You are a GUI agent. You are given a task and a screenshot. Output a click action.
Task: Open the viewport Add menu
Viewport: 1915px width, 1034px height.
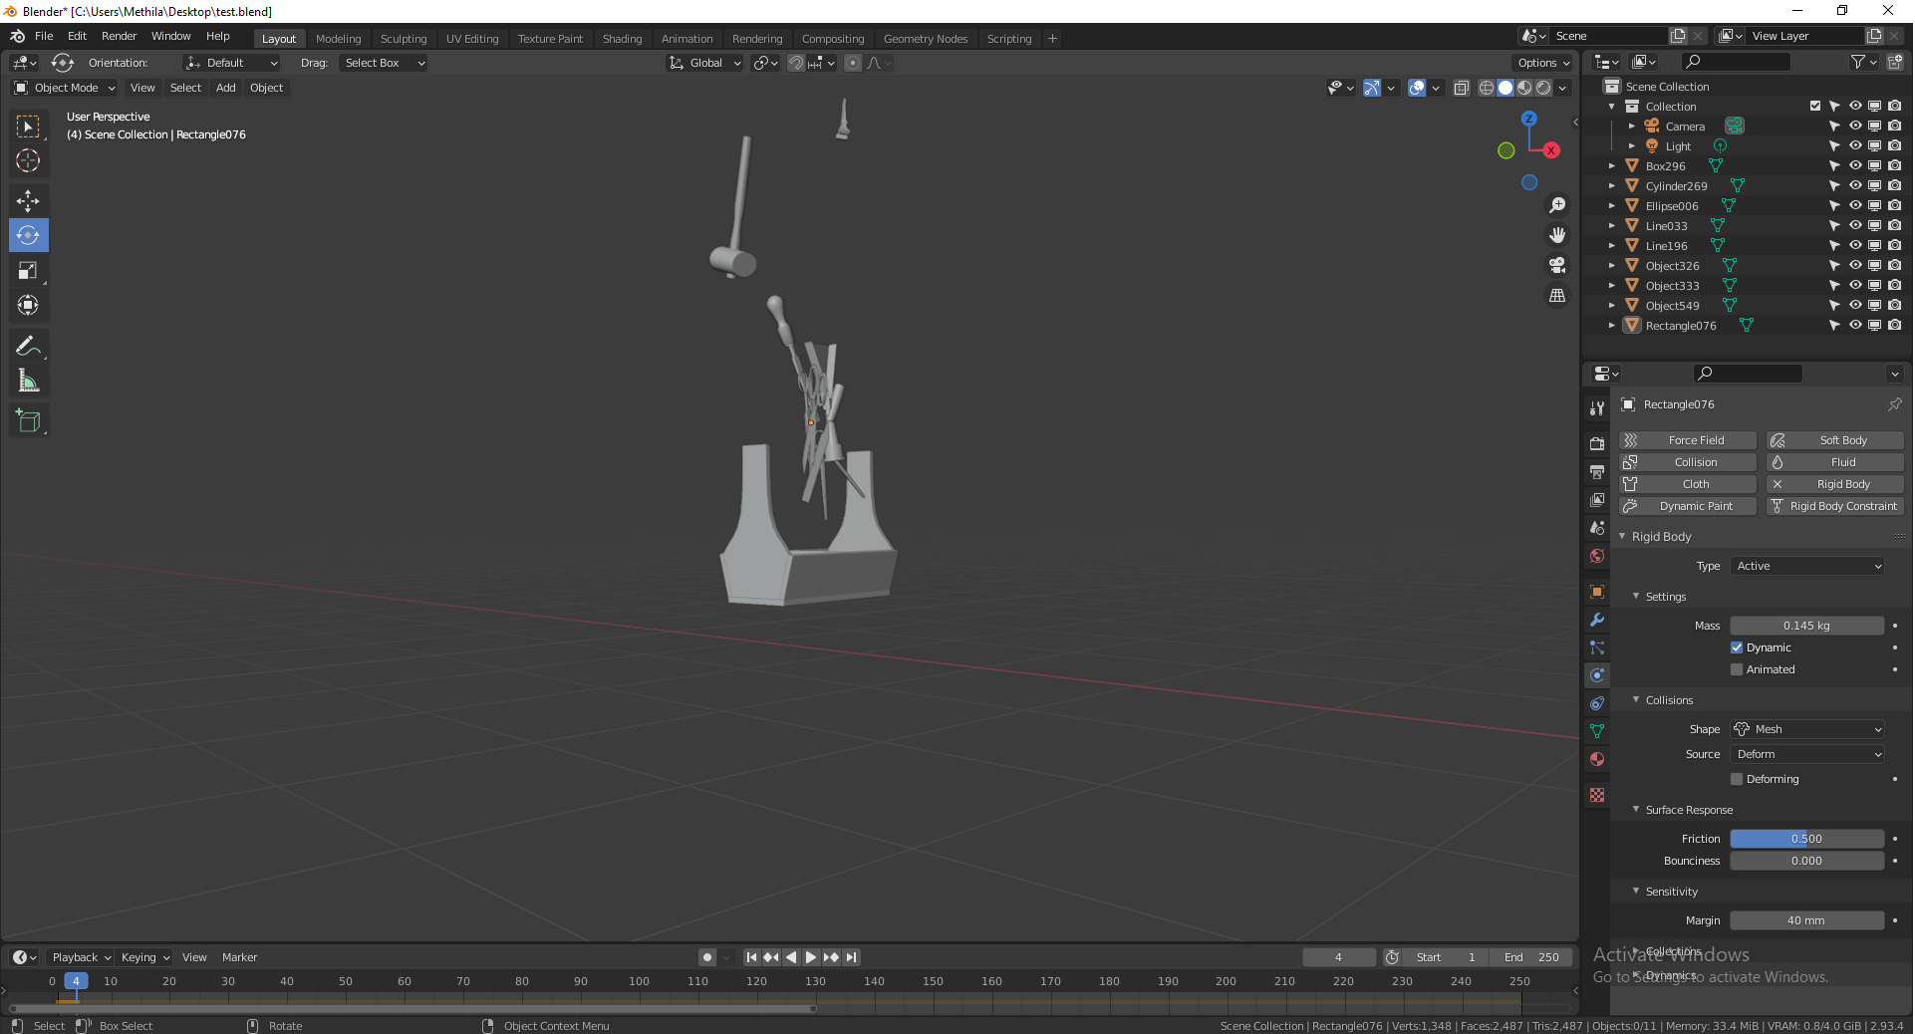pos(226,88)
